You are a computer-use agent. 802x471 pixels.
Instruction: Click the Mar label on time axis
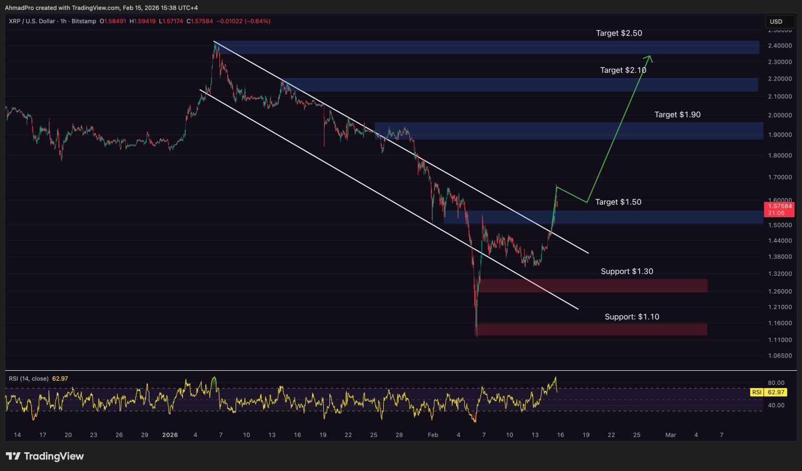coord(670,435)
